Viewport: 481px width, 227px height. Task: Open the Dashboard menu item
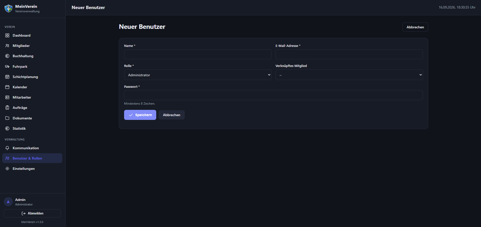click(x=32, y=35)
